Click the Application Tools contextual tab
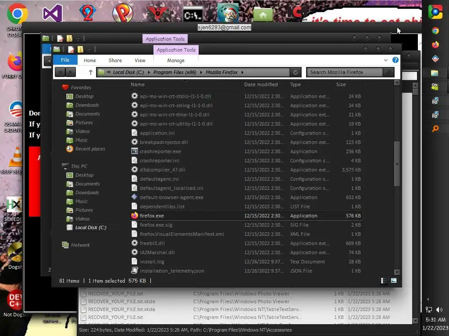The width and height of the screenshot is (449, 336). 176,50
